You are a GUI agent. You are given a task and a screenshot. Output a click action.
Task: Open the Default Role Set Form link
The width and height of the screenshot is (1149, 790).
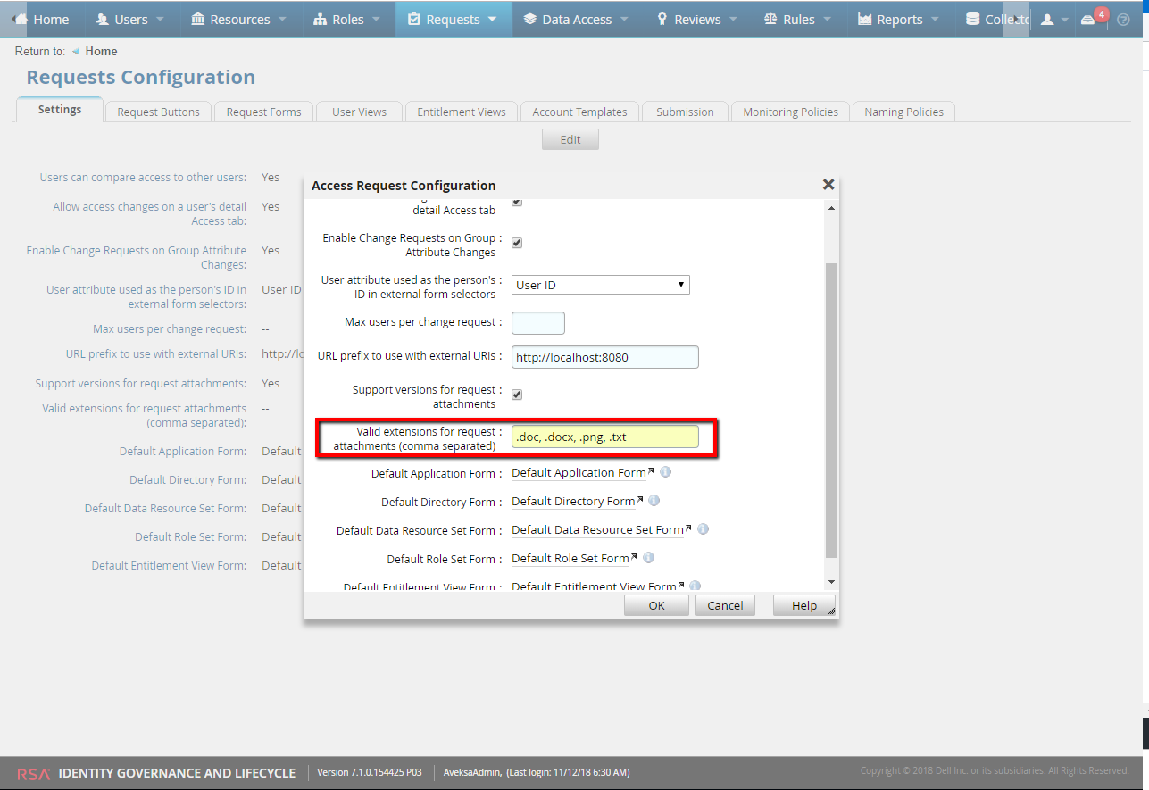(x=570, y=558)
